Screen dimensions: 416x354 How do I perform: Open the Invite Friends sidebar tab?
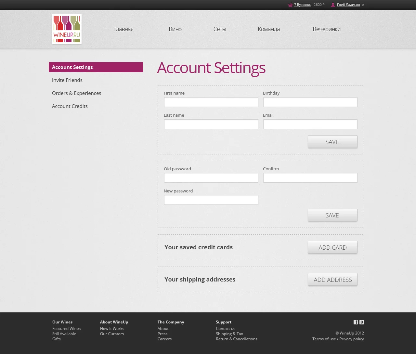pos(67,80)
